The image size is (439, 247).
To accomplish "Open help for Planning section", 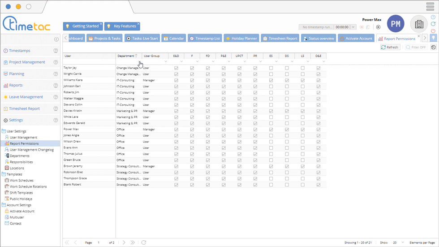I will 56,74.
